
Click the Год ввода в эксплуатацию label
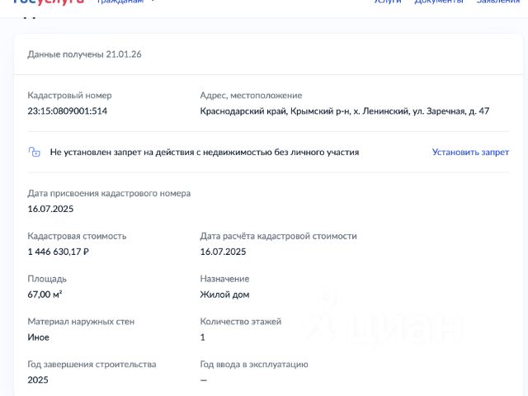(x=254, y=365)
